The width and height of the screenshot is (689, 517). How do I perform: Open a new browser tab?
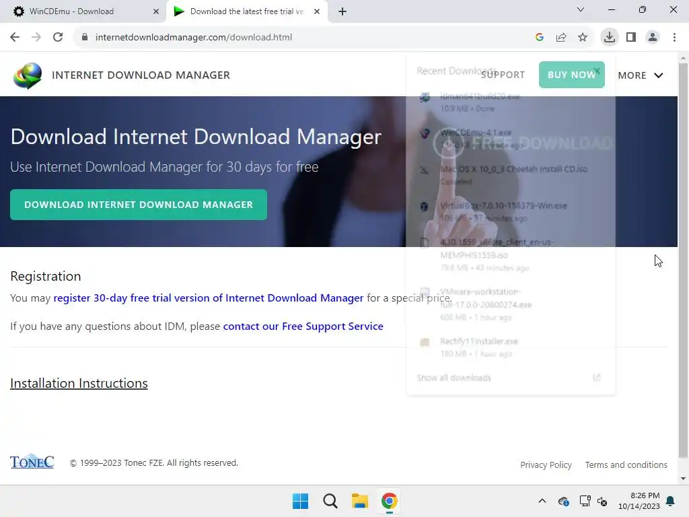coord(342,11)
